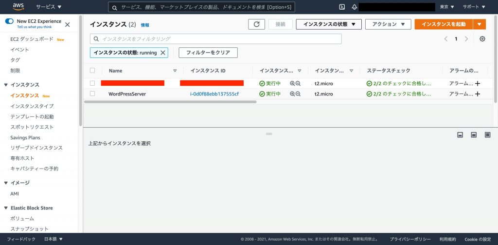Set details panel to half-height icon
Screen dimensions: 498x245
(474, 135)
